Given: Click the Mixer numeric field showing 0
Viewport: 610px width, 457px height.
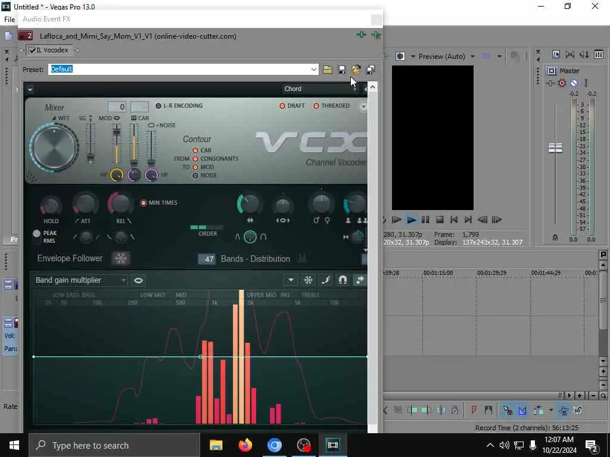Looking at the screenshot, I should point(117,107).
